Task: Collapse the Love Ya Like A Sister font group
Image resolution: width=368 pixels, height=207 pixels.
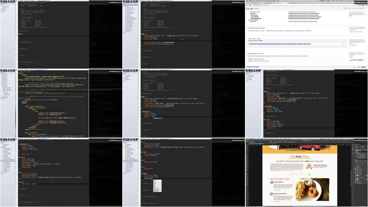Action: [248, 20]
